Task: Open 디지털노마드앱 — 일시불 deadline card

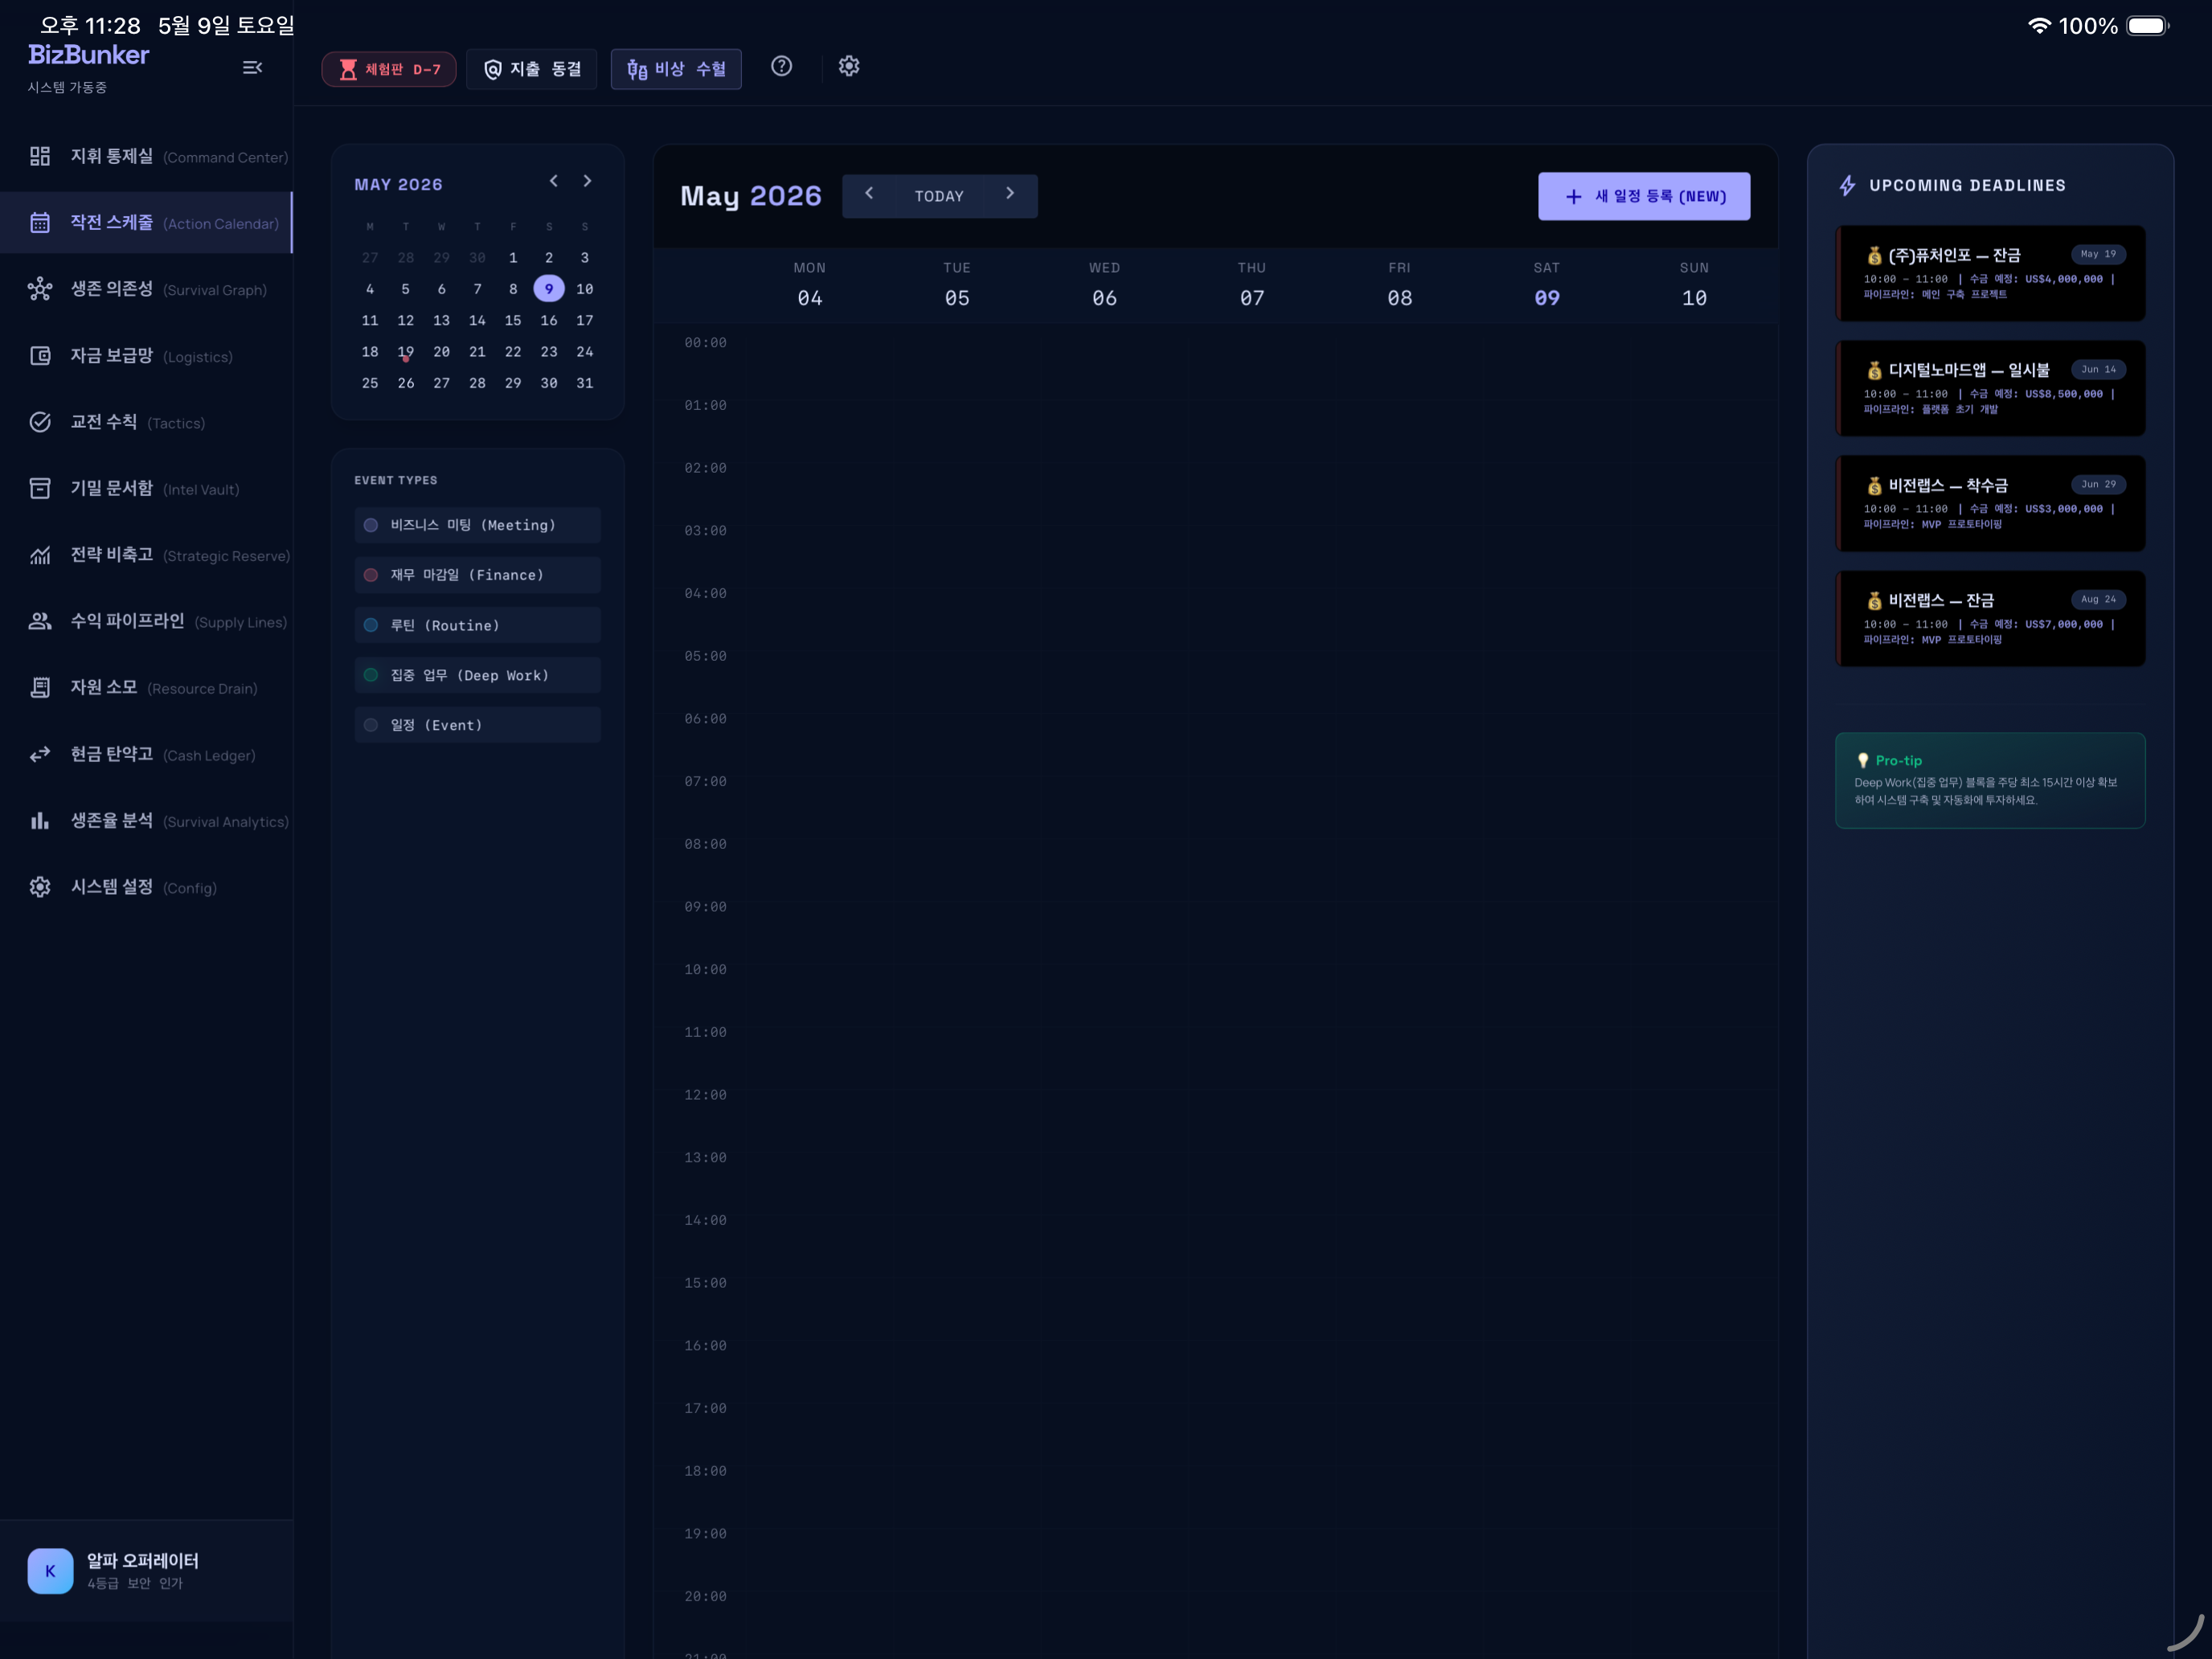Action: [1990, 389]
